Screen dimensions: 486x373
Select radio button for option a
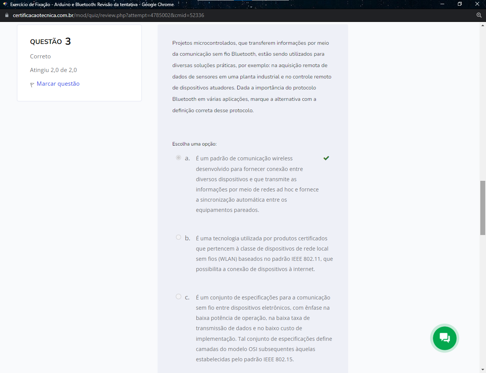tap(178, 158)
